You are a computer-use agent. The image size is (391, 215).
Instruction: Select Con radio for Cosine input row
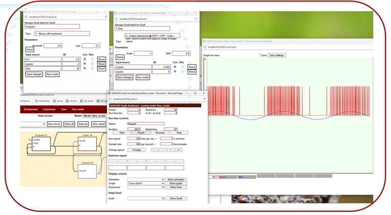coord(175,67)
